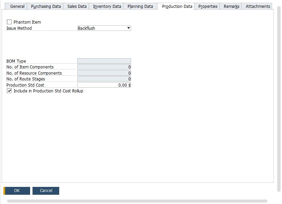This screenshot has height=204, width=282.
Task: Switch to the Properties tab
Action: click(207, 6)
